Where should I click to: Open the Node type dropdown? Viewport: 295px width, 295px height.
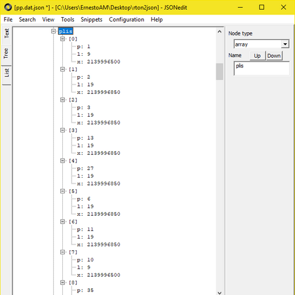click(x=285, y=44)
